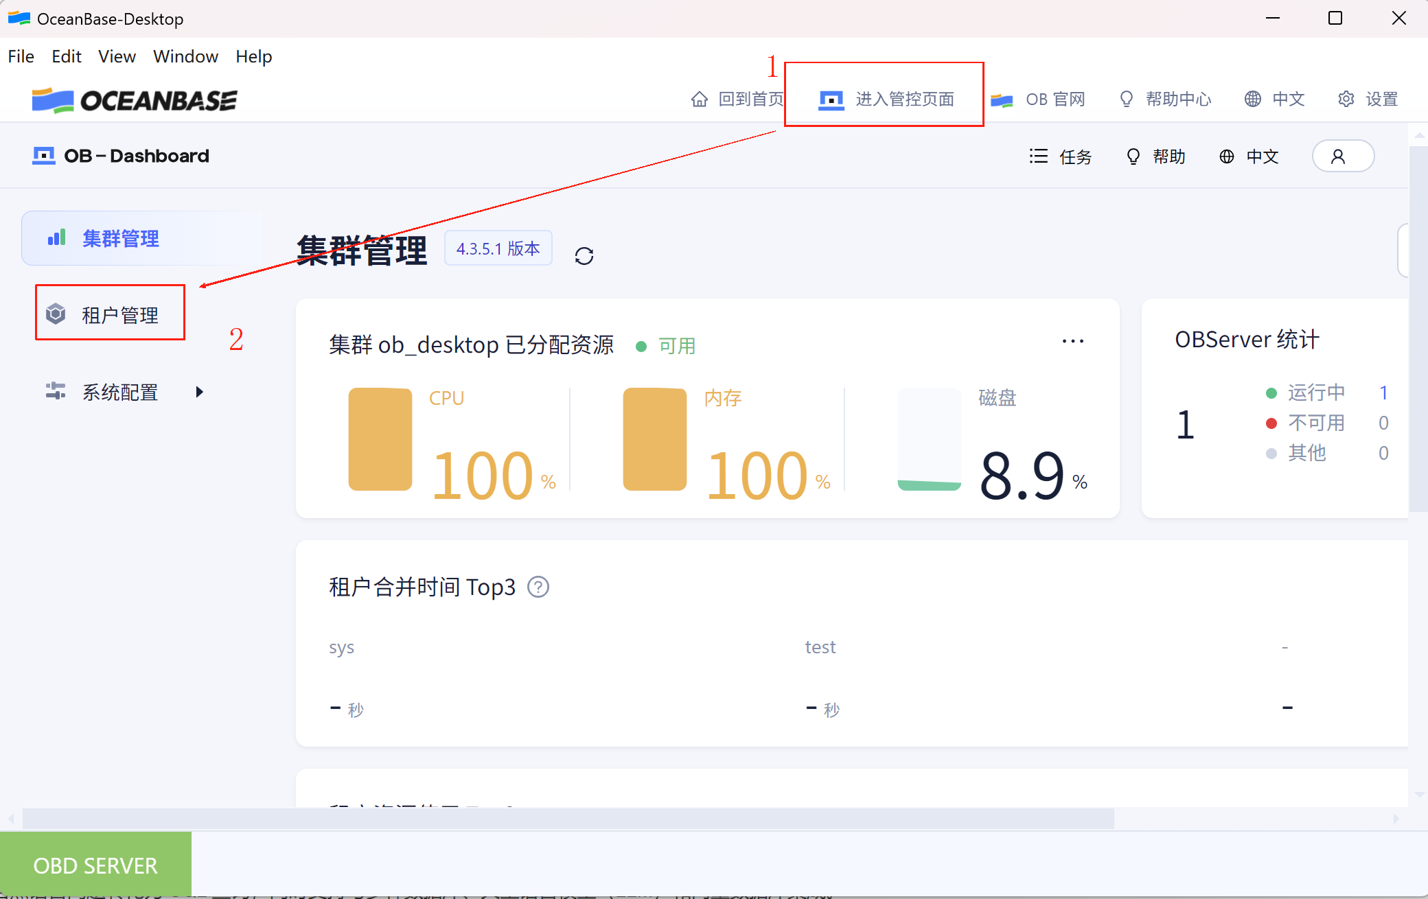Click the refresh icon beside version tag

[584, 256]
